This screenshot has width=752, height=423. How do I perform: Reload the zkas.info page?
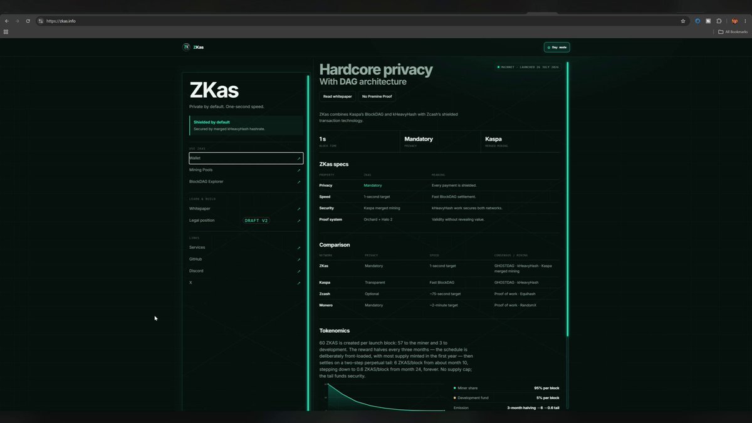click(28, 21)
